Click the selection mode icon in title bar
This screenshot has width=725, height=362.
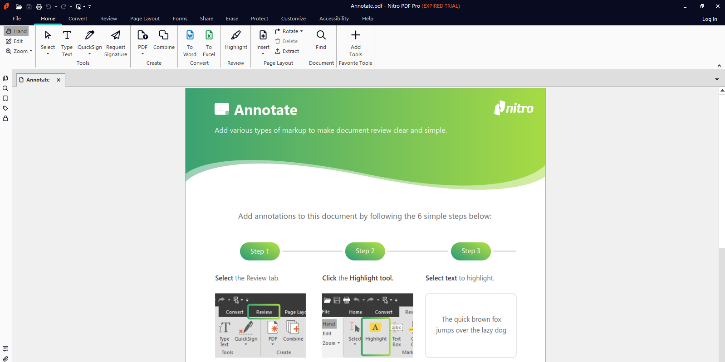coord(78,7)
